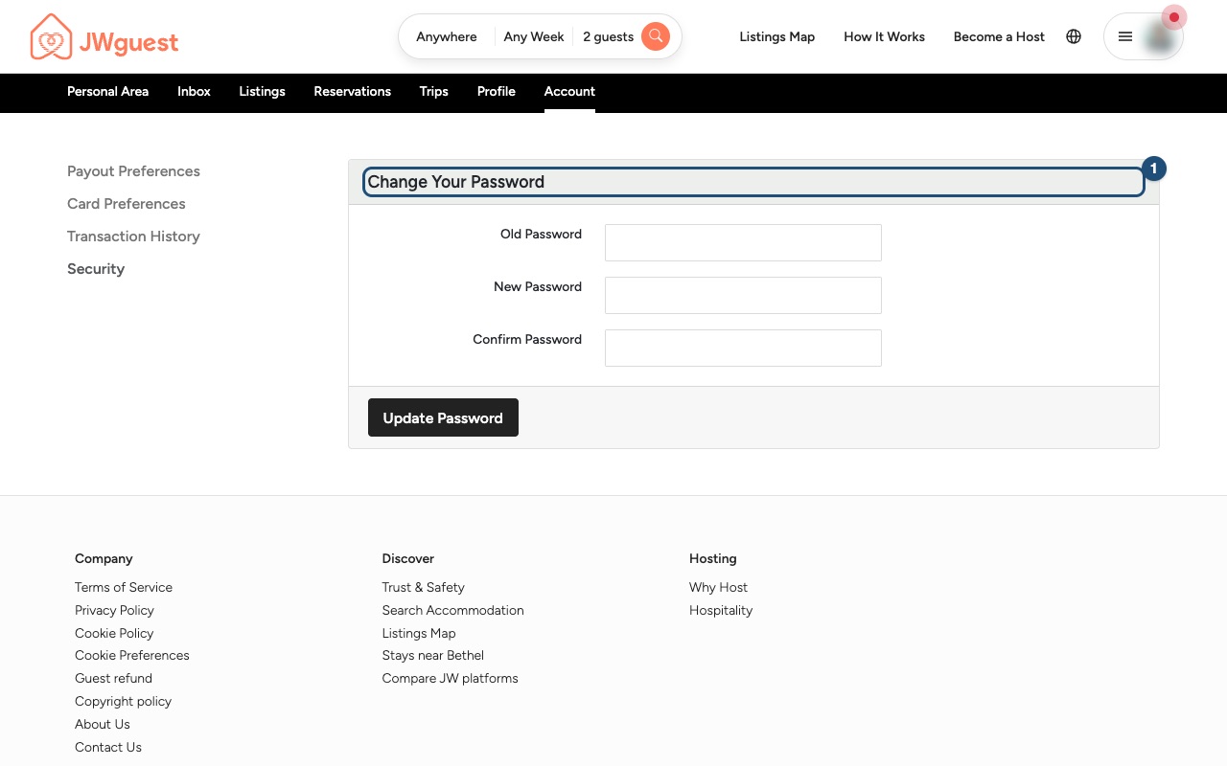Viewport: 1227px width, 766px height.
Task: Open Privacy Policy footer link
Action: click(x=114, y=610)
